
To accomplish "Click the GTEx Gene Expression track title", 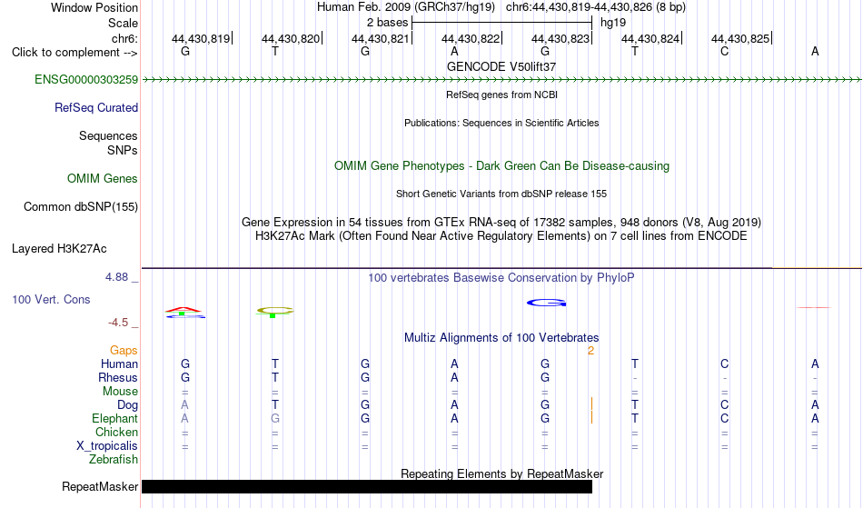I will pos(501,223).
